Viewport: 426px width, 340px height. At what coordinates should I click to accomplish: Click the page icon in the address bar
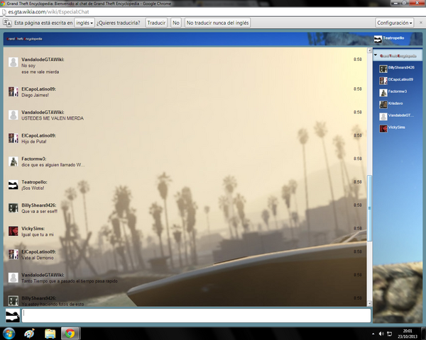pyautogui.click(x=4, y=12)
